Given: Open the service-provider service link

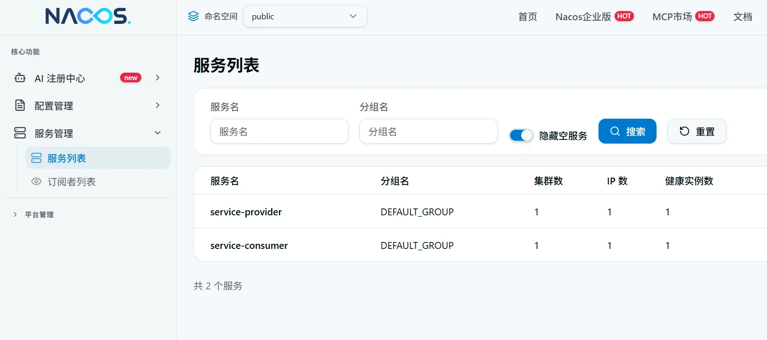Looking at the screenshot, I should coord(246,212).
